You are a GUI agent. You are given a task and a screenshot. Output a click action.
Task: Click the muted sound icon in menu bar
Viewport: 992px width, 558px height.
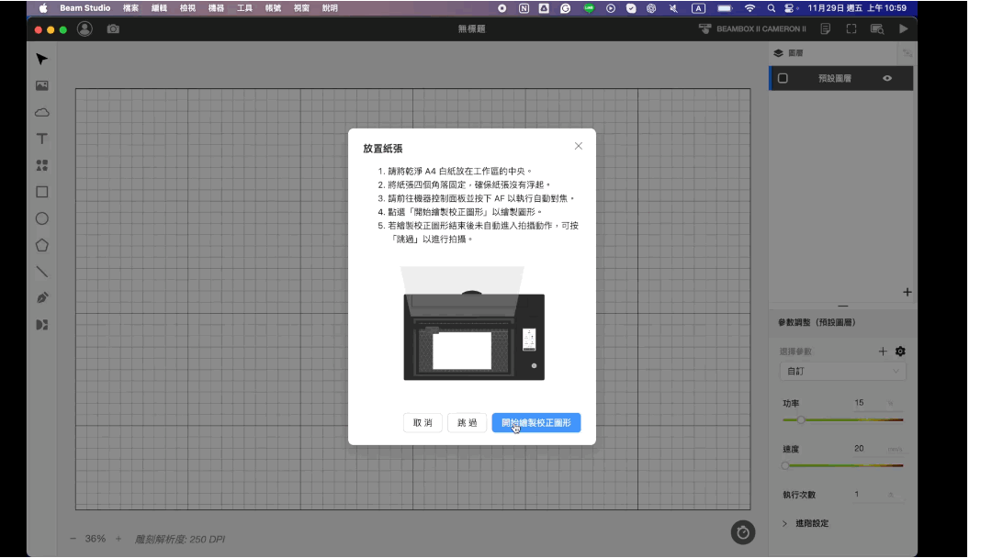pos(673,8)
